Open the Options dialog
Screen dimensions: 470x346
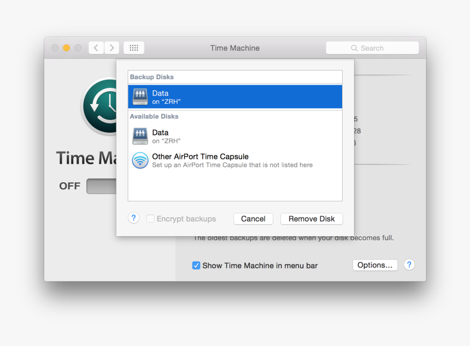point(375,265)
